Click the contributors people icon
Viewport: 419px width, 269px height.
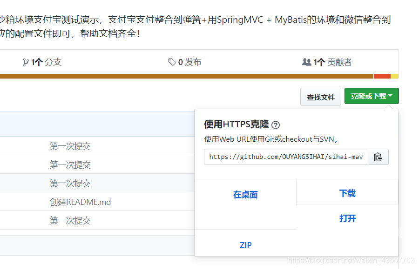point(306,62)
